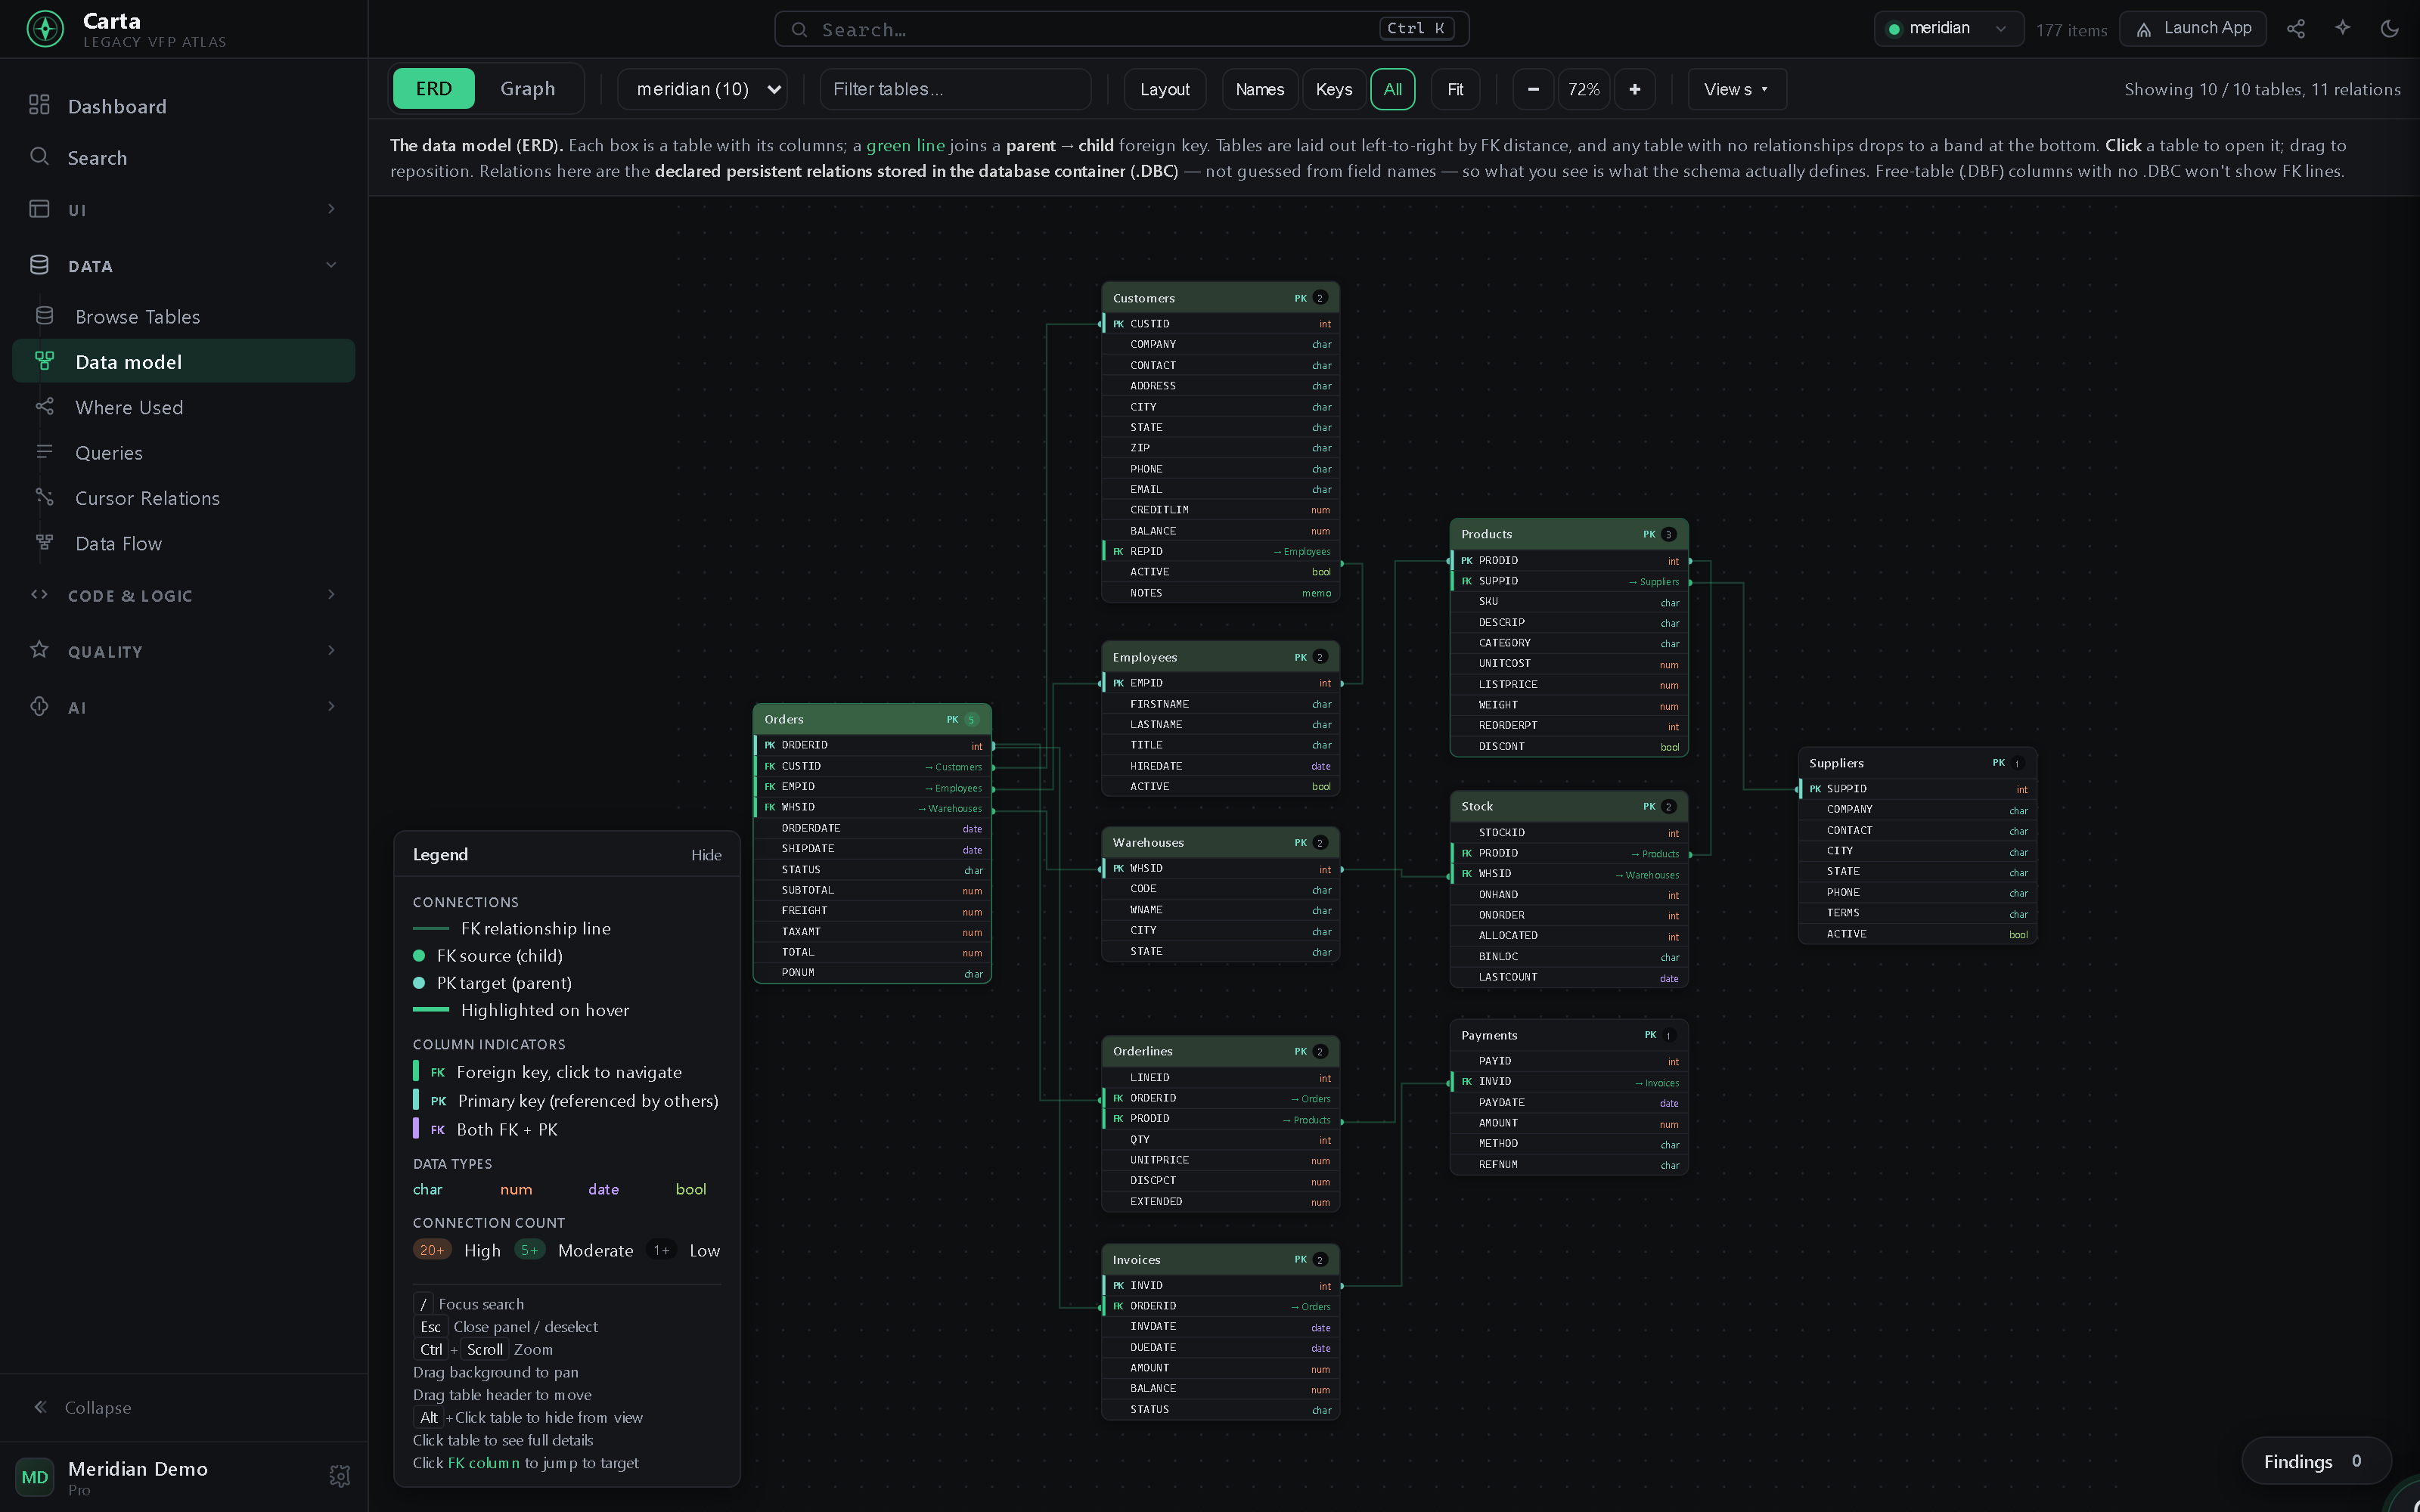
Task: Click the Cursor Relations icon
Action: pos(44,497)
